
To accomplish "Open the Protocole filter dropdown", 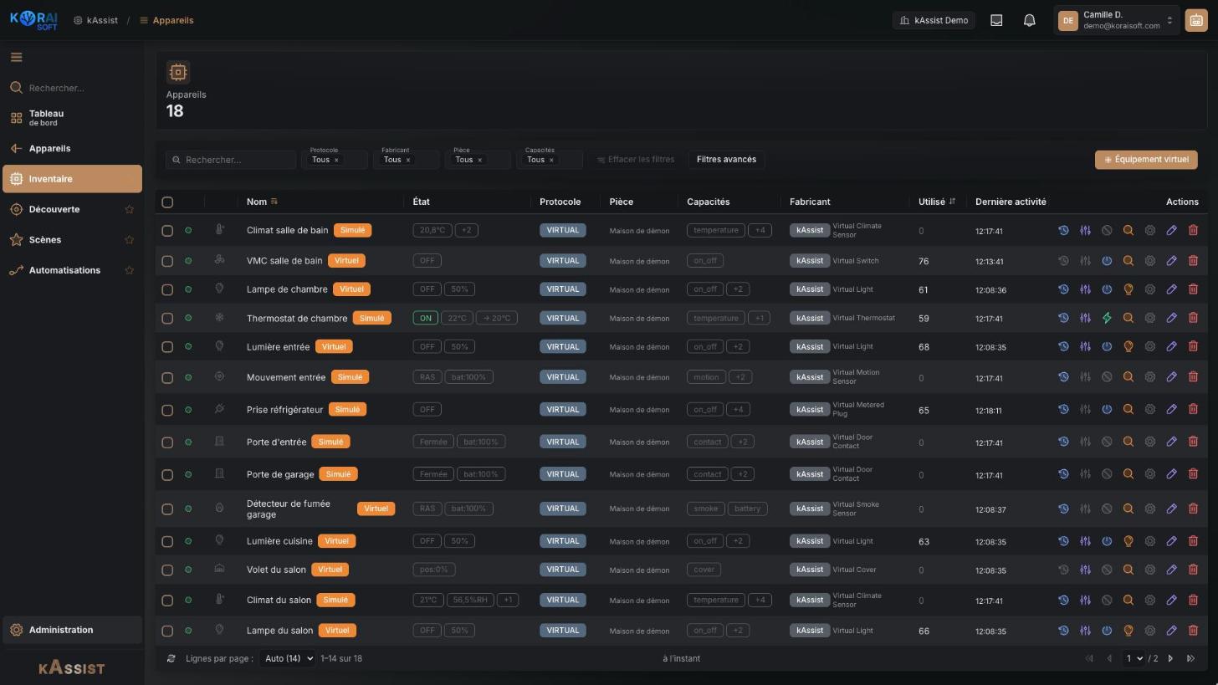I will (335, 159).
